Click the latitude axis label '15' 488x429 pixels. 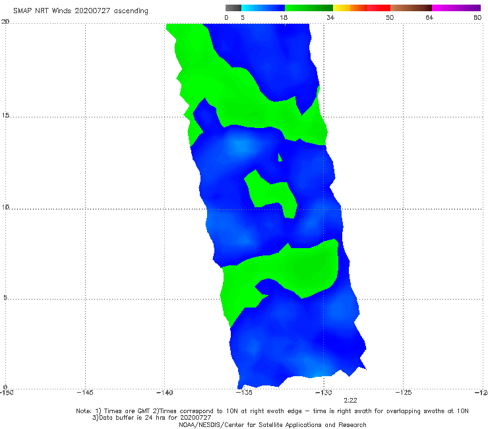tap(5, 115)
